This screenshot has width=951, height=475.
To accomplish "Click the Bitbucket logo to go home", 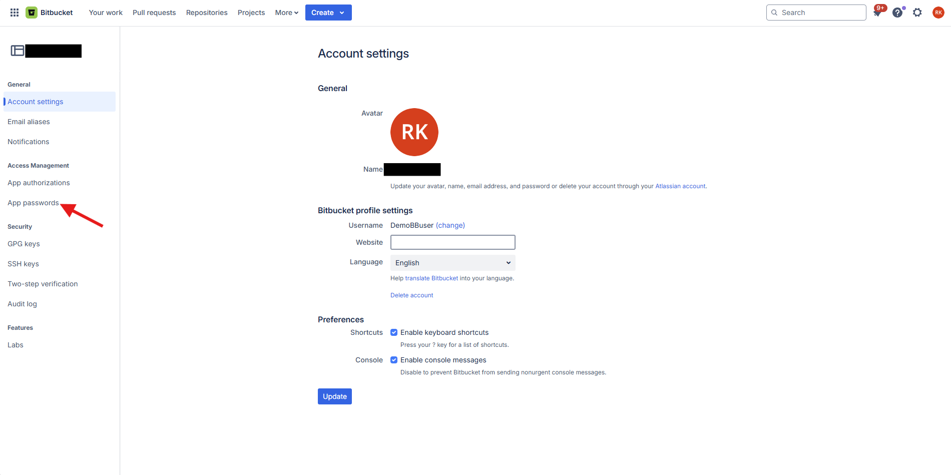I will [x=32, y=12].
